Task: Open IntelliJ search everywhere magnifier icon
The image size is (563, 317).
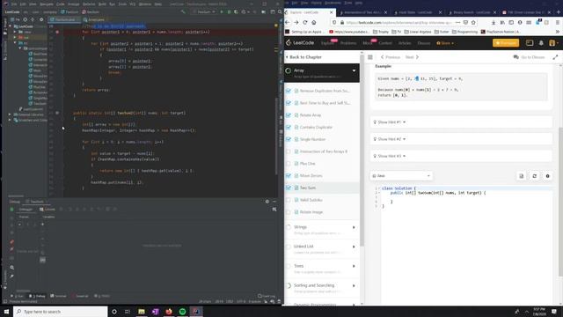Action: [x=280, y=11]
